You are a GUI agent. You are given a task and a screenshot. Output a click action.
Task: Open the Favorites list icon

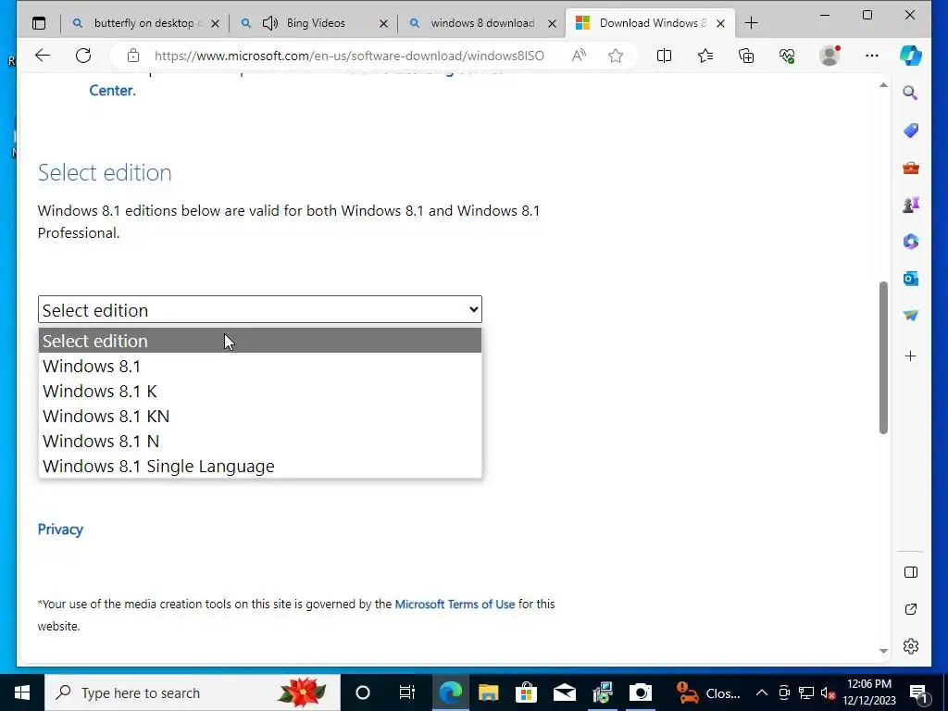705,56
